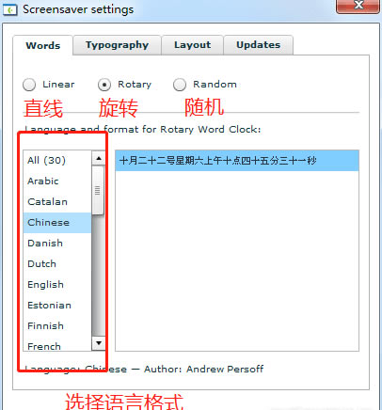Click the Words tab
Viewport: 382px width, 410px height.
click(x=43, y=45)
